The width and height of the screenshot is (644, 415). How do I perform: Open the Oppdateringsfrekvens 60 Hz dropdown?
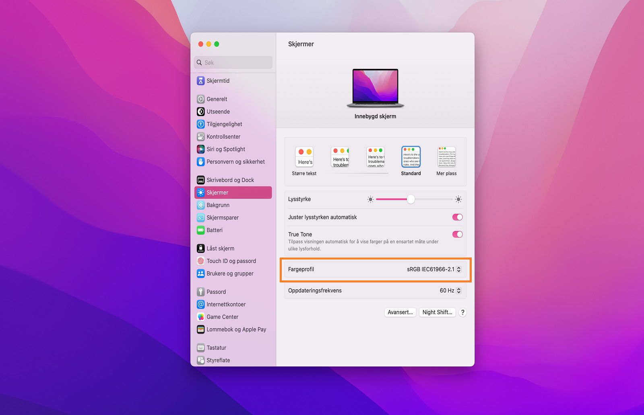point(450,290)
